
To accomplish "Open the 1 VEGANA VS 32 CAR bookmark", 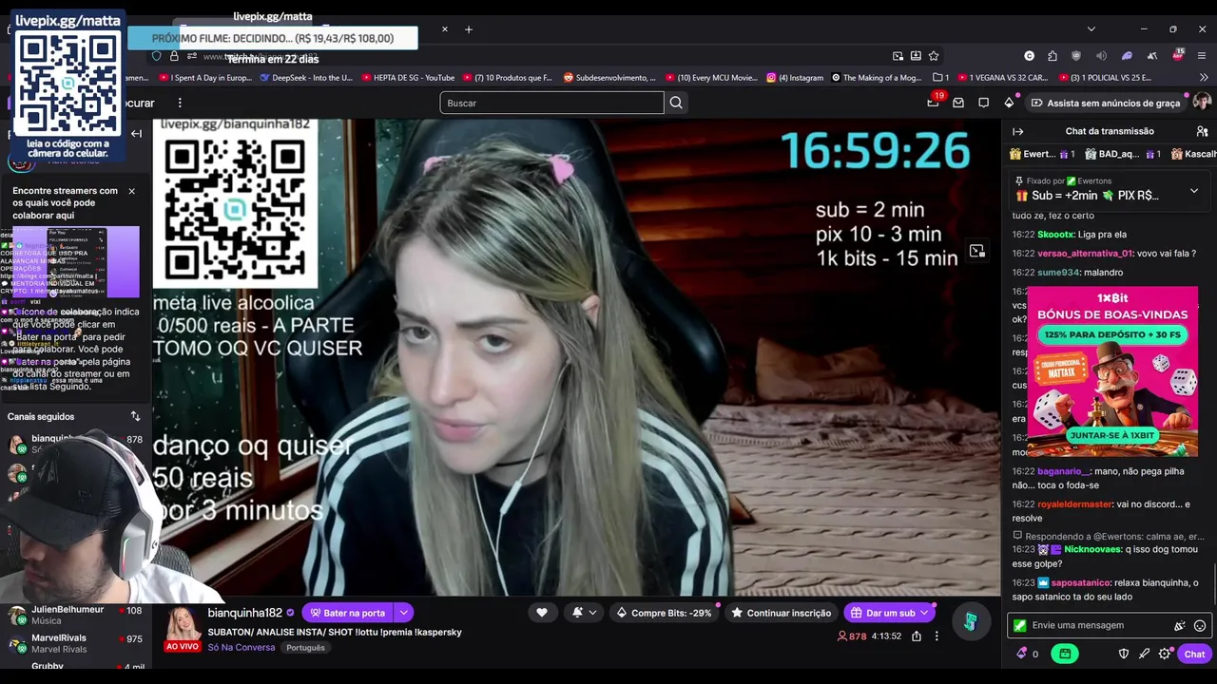I will click(x=1003, y=78).
